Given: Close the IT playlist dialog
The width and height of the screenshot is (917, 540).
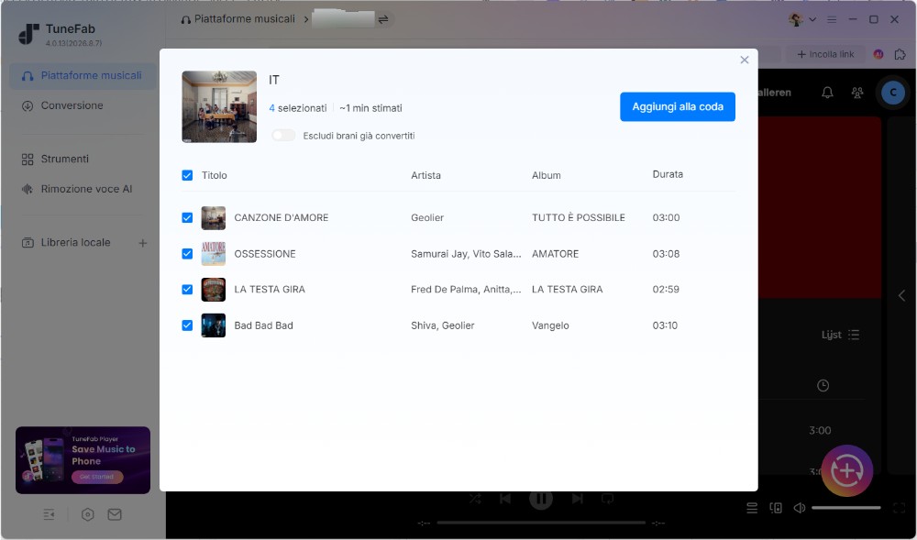Looking at the screenshot, I should 744,60.
